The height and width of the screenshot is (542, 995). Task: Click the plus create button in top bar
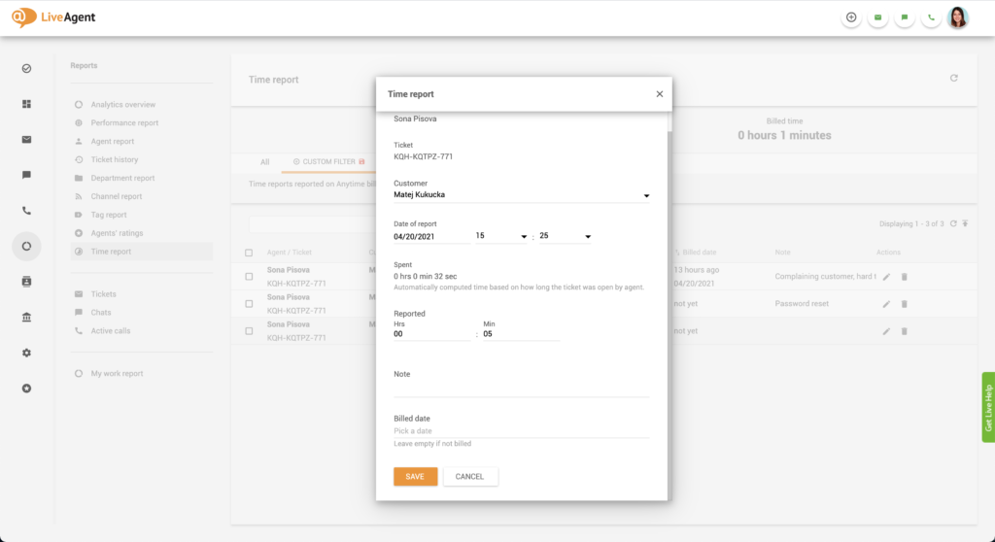tap(851, 17)
